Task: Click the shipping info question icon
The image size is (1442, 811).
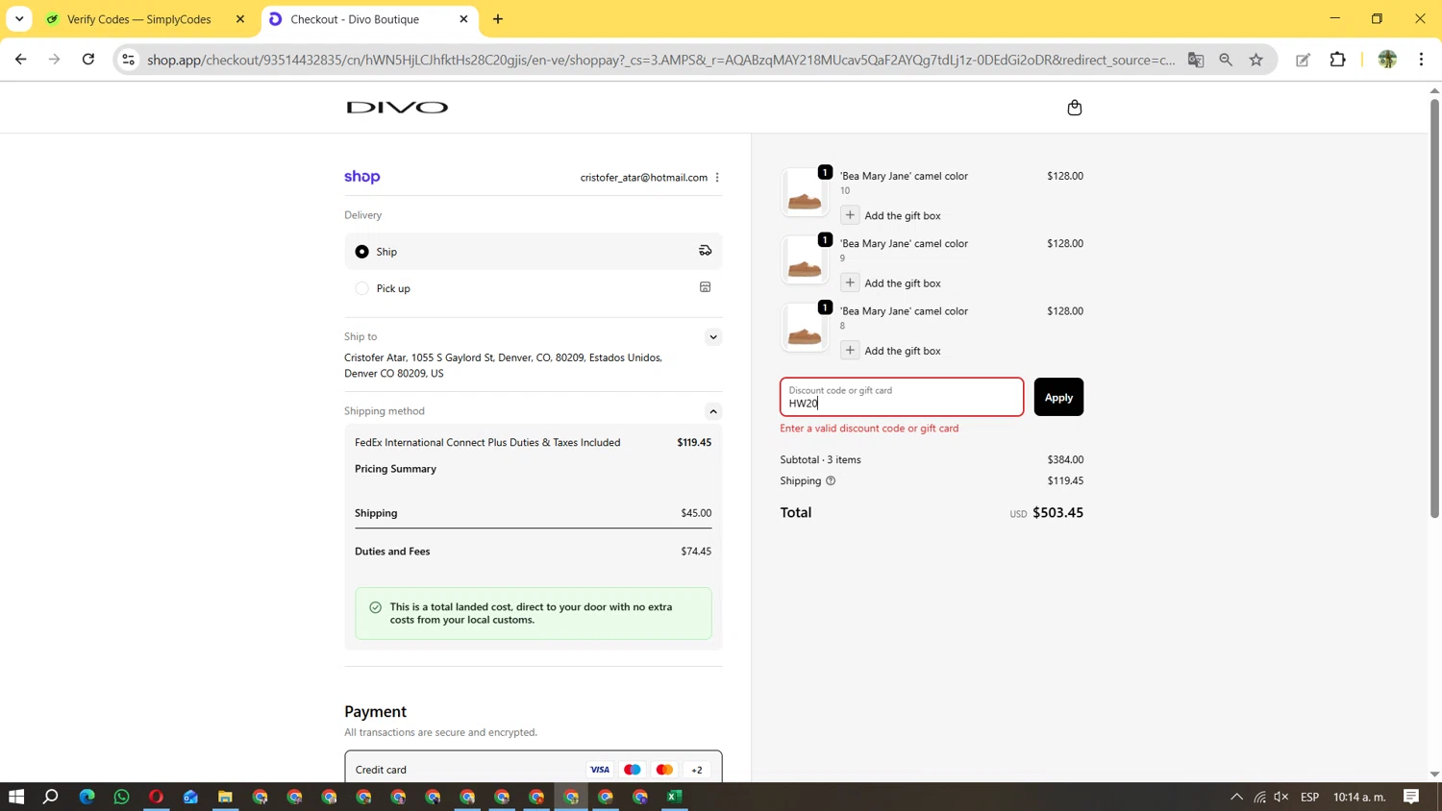Action: coord(831,480)
